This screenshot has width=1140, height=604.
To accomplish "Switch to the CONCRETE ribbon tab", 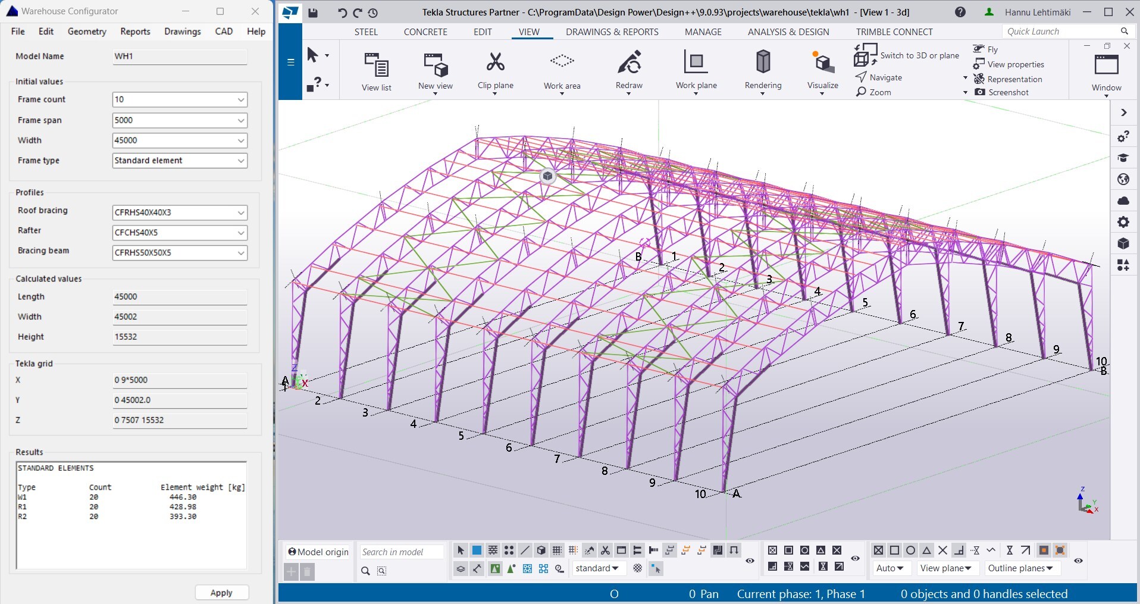I will point(425,32).
